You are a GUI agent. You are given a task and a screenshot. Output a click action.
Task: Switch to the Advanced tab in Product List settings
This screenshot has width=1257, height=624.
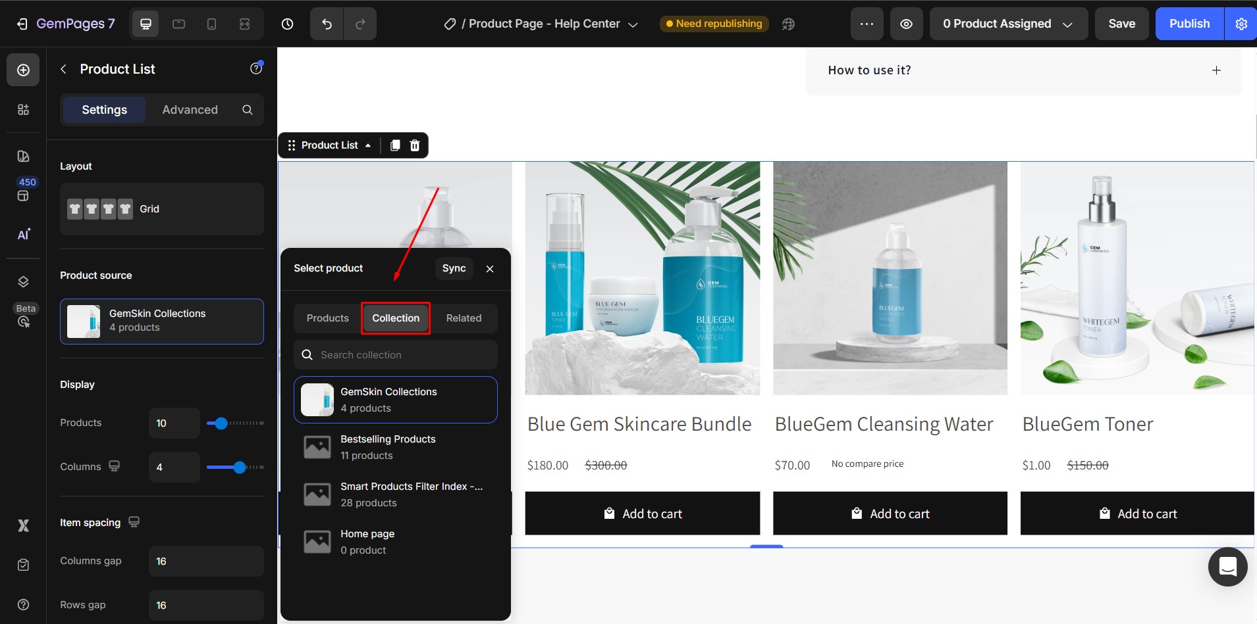coord(190,110)
